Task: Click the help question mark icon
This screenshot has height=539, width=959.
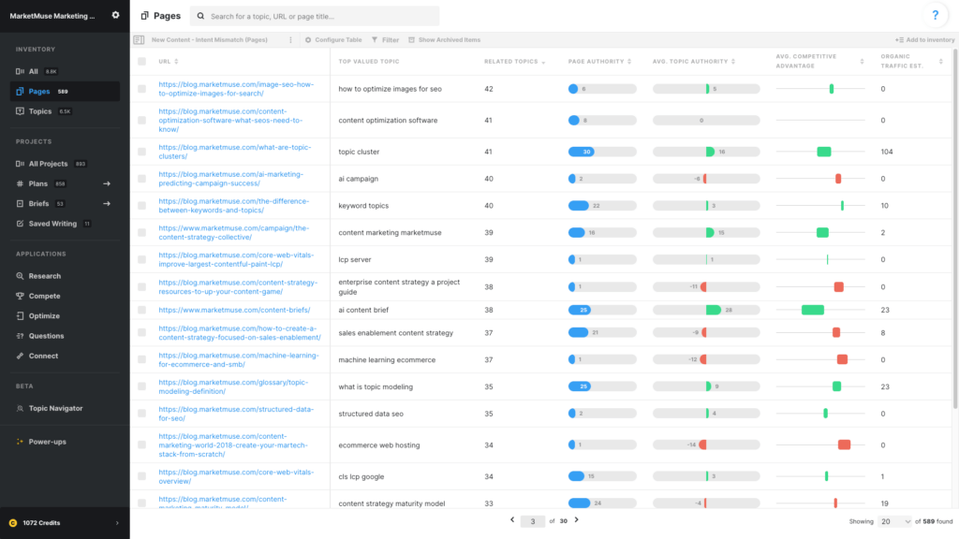Action: tap(936, 15)
